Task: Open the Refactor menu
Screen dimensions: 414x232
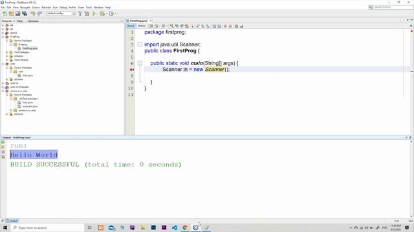Action: point(46,8)
